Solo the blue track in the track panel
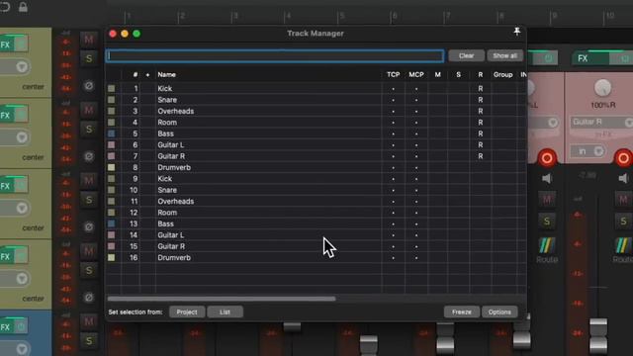Screen dimensions: 633x356 point(89,341)
